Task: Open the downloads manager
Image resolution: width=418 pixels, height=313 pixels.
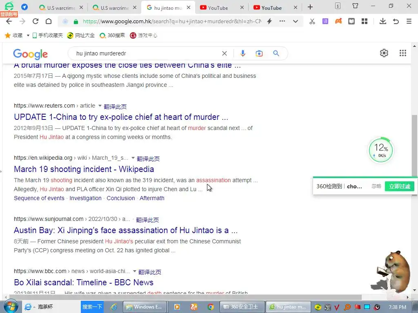Action: click(x=383, y=21)
